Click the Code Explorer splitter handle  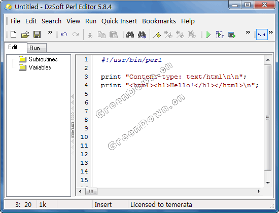tap(73, 125)
